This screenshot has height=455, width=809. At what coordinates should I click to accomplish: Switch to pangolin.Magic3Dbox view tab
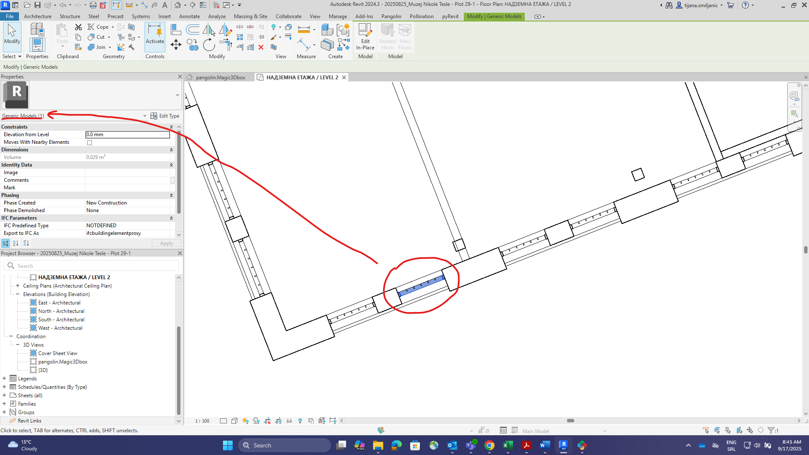[220, 78]
